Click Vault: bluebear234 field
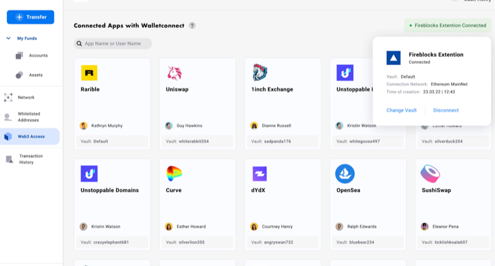The width and height of the screenshot is (495, 266). tap(368, 242)
